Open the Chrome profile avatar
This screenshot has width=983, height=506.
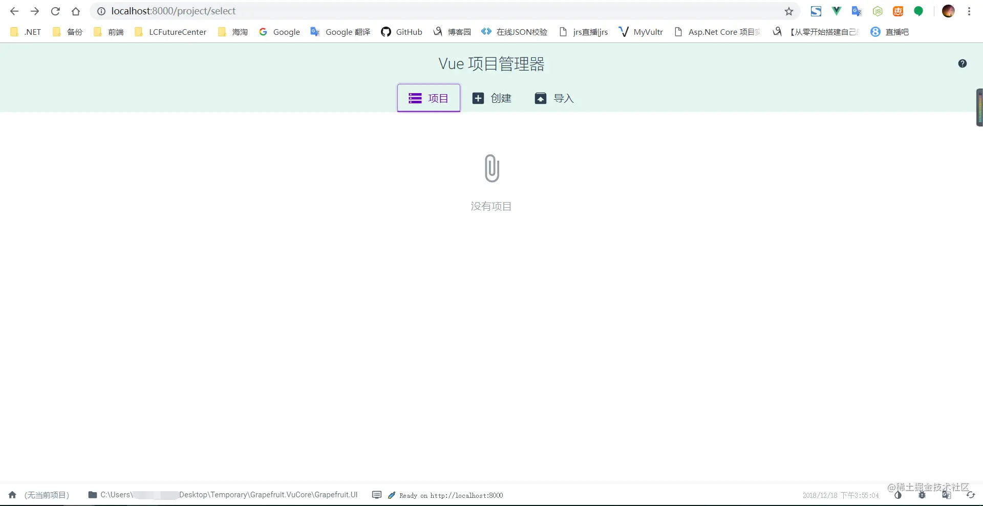(x=948, y=11)
